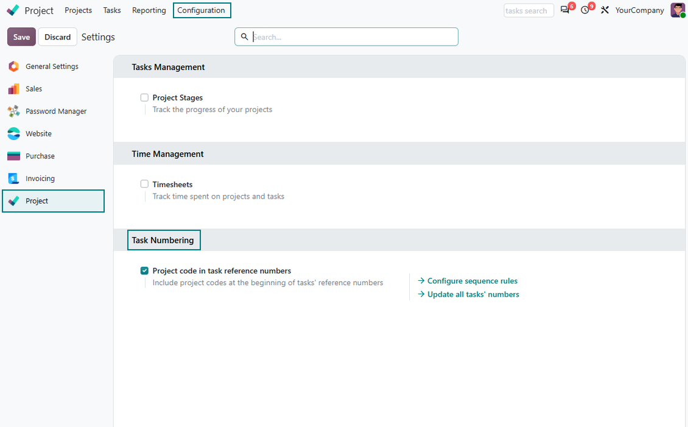
Task: Click the Purchase card icon
Action: click(13, 156)
